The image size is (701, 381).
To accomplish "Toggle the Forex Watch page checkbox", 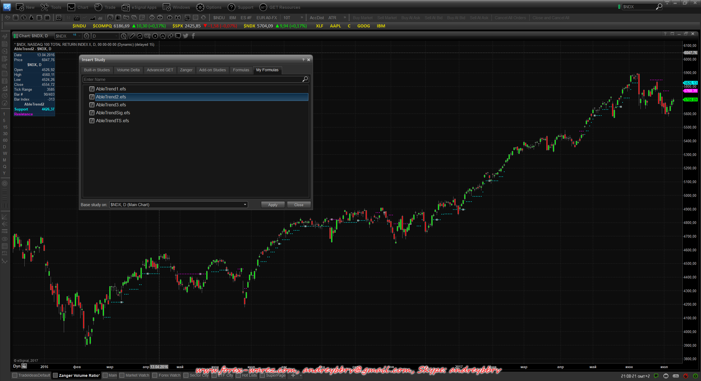I will pos(155,375).
